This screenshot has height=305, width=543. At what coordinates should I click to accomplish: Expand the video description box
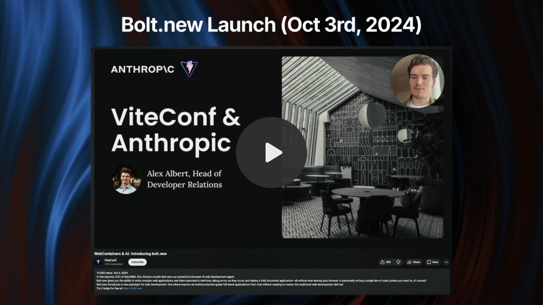[272, 281]
